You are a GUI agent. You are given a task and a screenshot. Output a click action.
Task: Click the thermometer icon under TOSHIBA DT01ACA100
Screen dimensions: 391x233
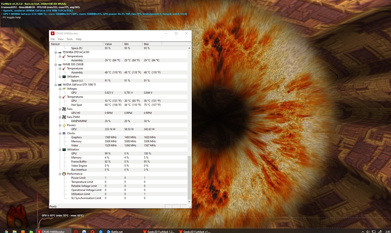point(64,56)
